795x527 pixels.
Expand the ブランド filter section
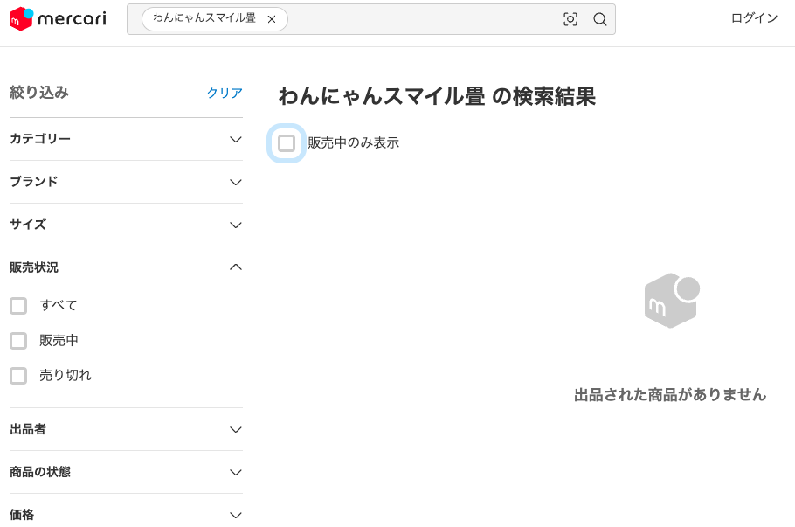(x=235, y=183)
